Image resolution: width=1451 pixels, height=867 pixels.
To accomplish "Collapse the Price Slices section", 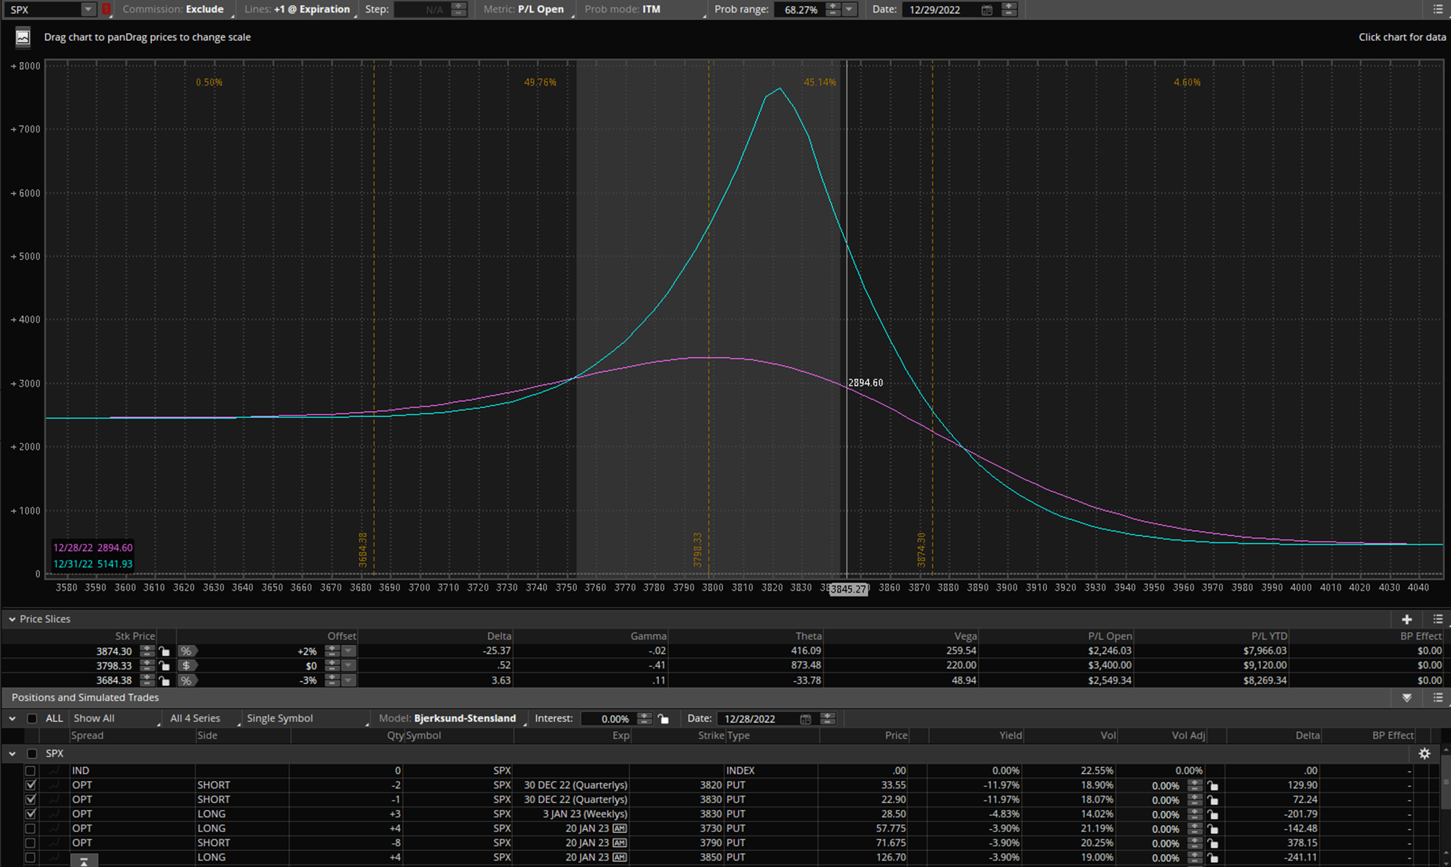I will pos(12,619).
